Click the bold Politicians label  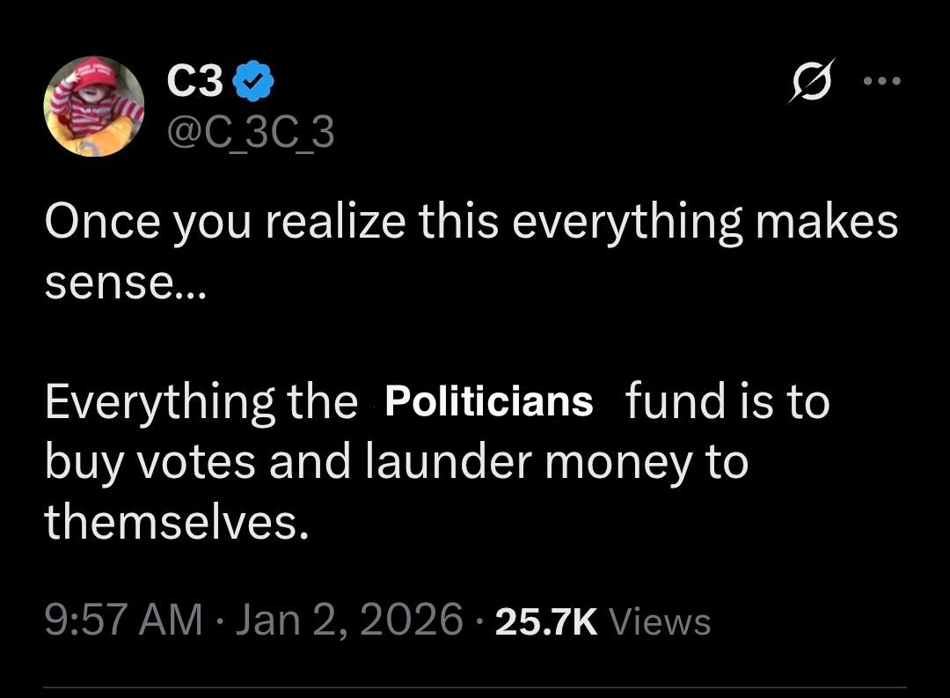click(x=489, y=401)
